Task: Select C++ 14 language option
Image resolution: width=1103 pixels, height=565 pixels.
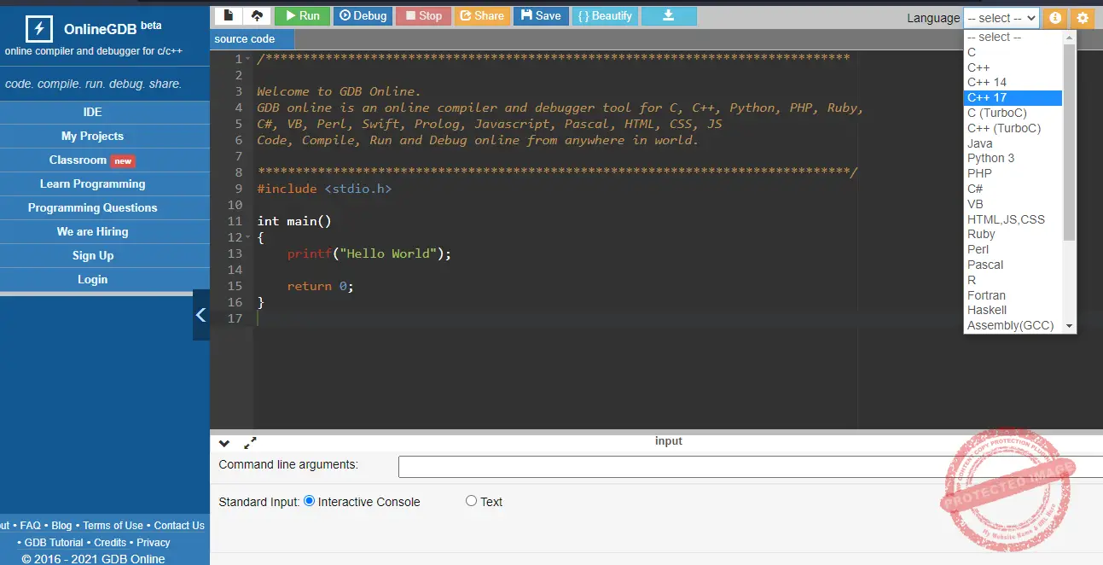Action: click(x=1013, y=83)
